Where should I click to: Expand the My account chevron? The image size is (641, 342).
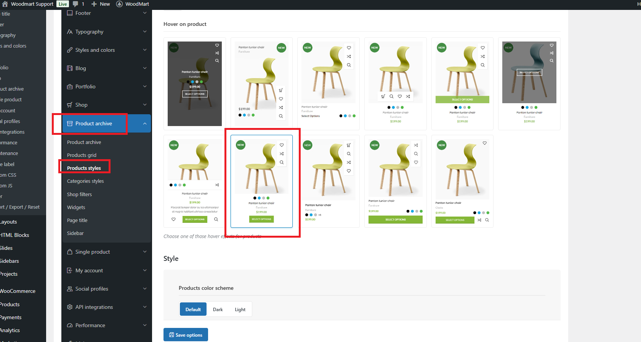click(145, 270)
